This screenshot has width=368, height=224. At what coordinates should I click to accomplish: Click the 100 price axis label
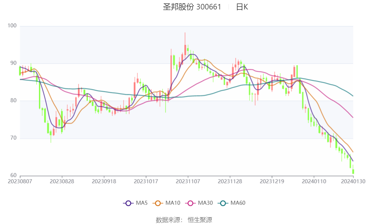point(12,26)
